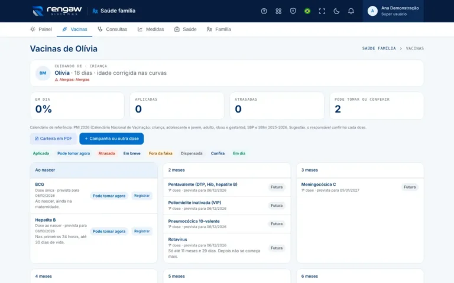Click the Vacinas breadcrumb item
Screen dimensions: 454x283
[x=414, y=48]
